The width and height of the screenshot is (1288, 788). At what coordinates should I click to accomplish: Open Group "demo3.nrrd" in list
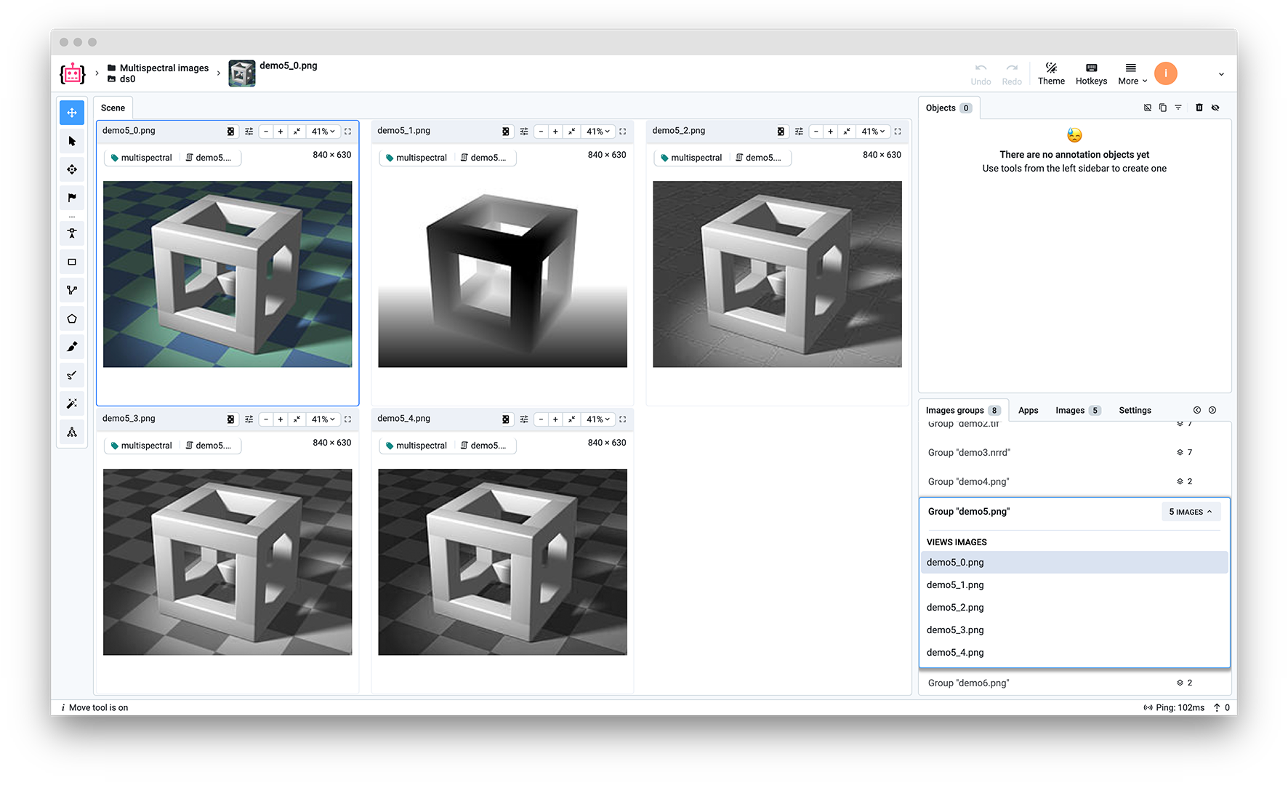click(x=969, y=453)
